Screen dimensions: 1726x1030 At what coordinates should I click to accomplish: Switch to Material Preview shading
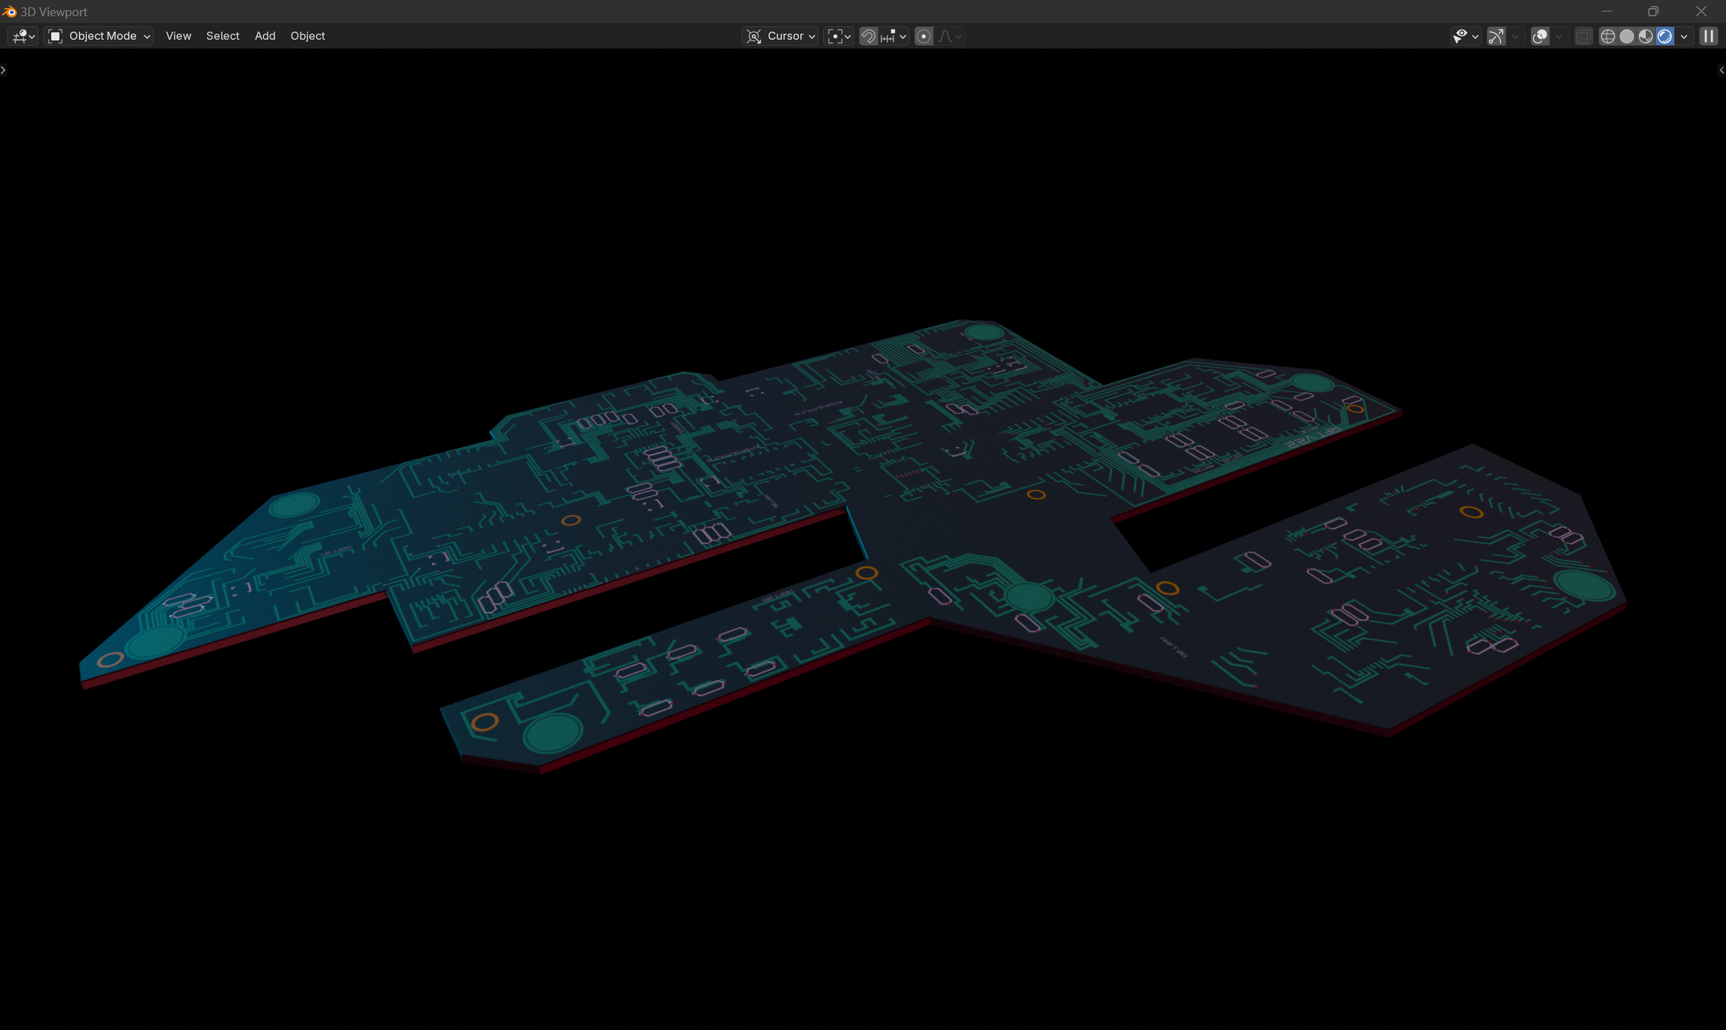1646,36
